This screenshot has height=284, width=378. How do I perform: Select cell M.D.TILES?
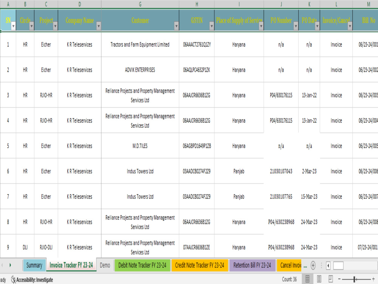[140, 146]
